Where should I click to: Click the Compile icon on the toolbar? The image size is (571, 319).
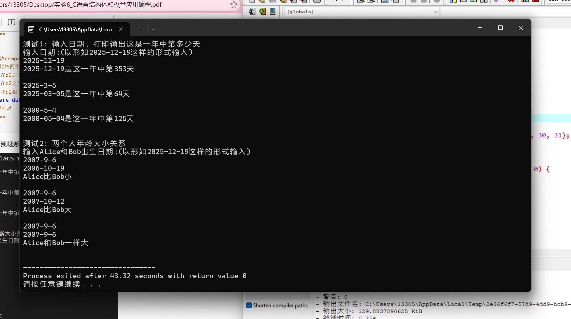pyautogui.click(x=453, y=2)
